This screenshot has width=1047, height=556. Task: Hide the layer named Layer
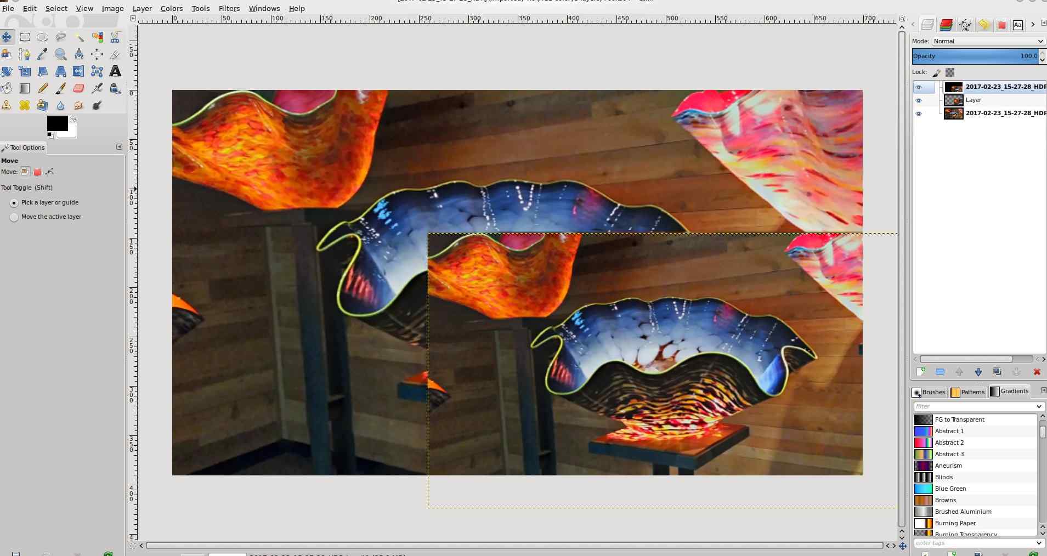919,100
